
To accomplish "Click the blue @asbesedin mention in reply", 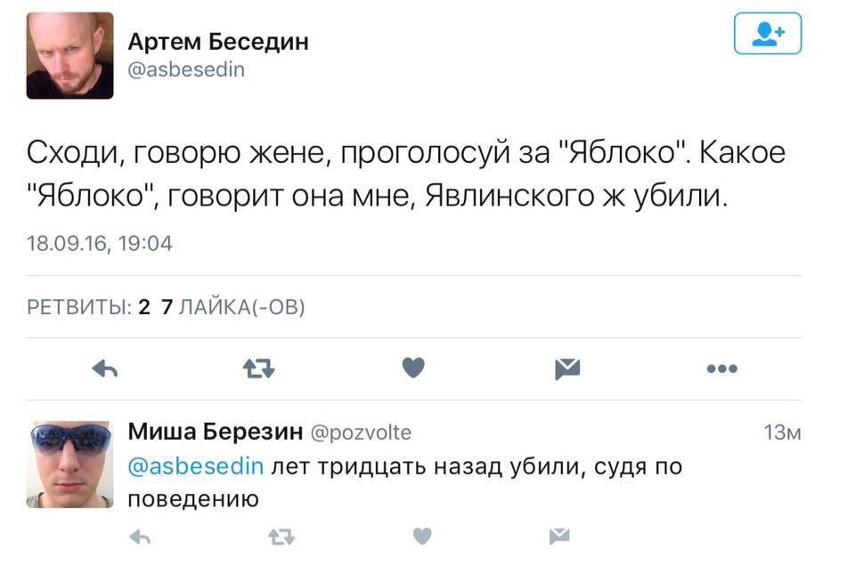I will pyautogui.click(x=196, y=466).
